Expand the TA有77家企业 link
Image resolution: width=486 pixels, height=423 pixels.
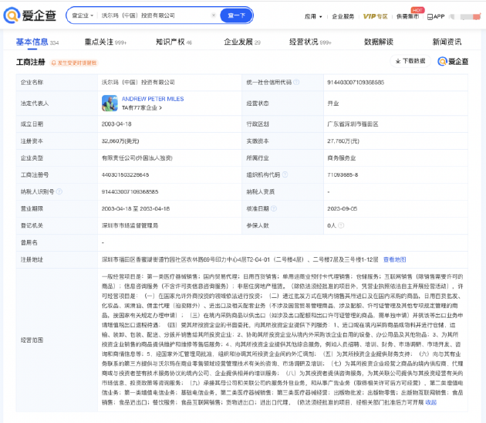(142, 108)
